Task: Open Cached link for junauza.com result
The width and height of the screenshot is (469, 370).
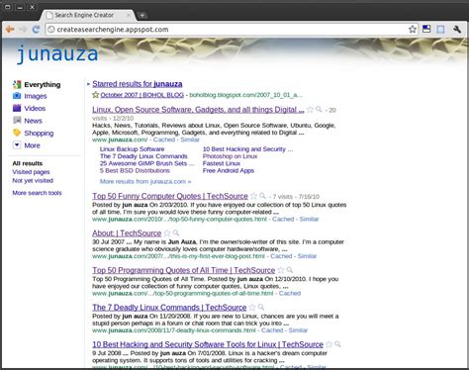Action: 164,139
